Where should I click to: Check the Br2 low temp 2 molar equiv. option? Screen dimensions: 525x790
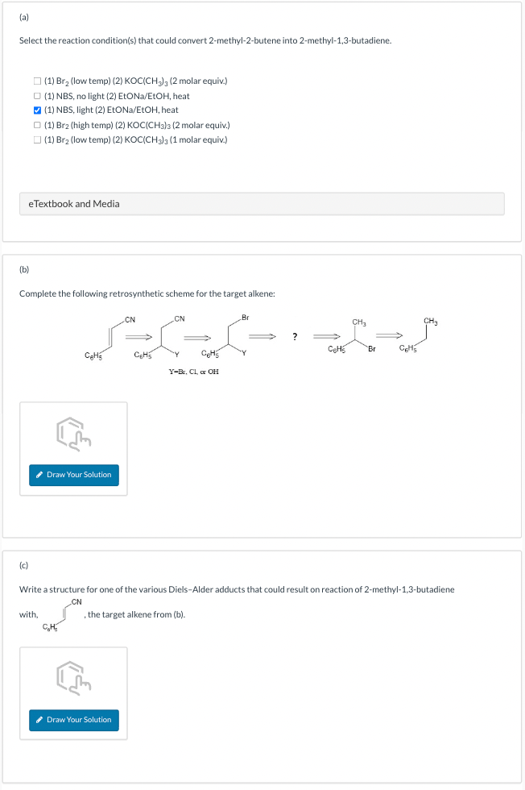point(37,81)
